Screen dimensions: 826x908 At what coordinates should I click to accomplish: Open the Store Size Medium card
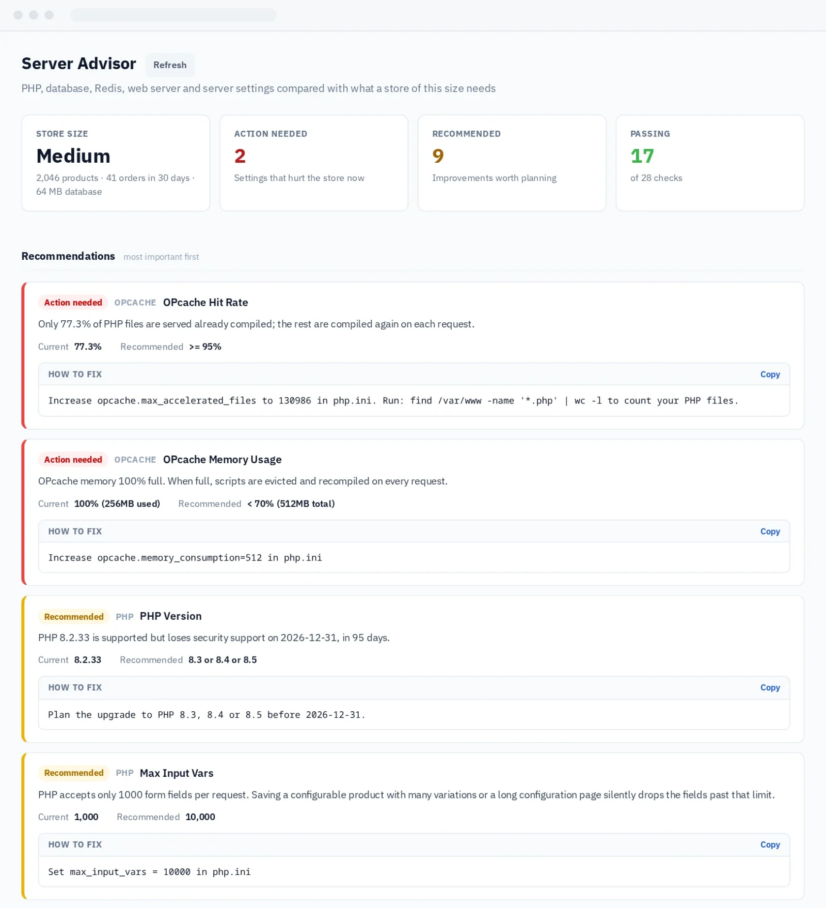(116, 163)
